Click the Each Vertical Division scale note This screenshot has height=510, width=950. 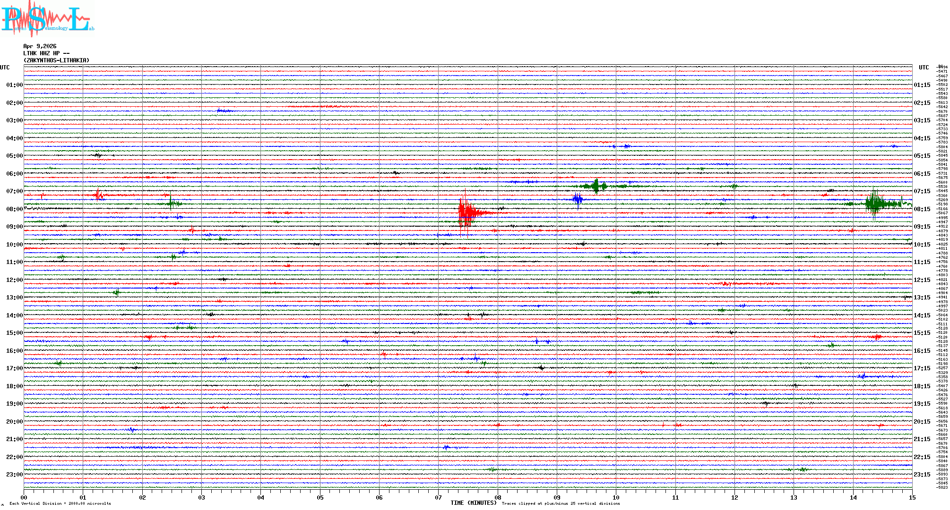pyautogui.click(x=60, y=503)
